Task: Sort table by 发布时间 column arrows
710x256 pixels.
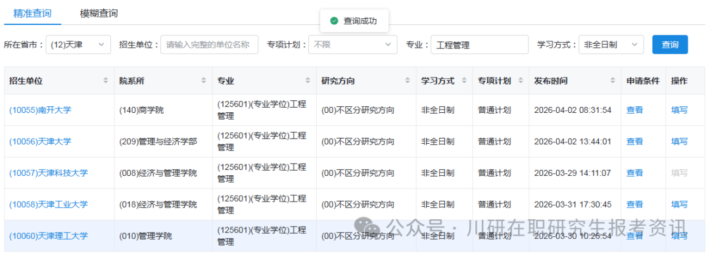Action: click(613, 81)
